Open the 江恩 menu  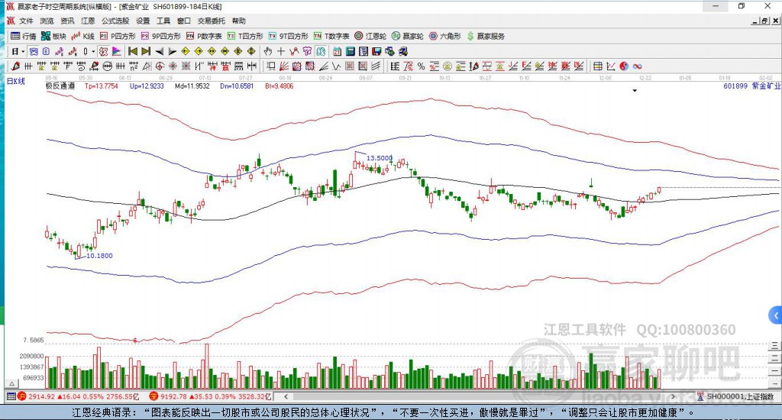pyautogui.click(x=88, y=21)
